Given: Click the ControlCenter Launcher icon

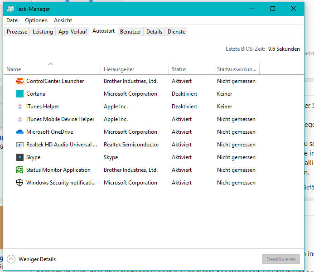Looking at the screenshot, I should coord(19,81).
